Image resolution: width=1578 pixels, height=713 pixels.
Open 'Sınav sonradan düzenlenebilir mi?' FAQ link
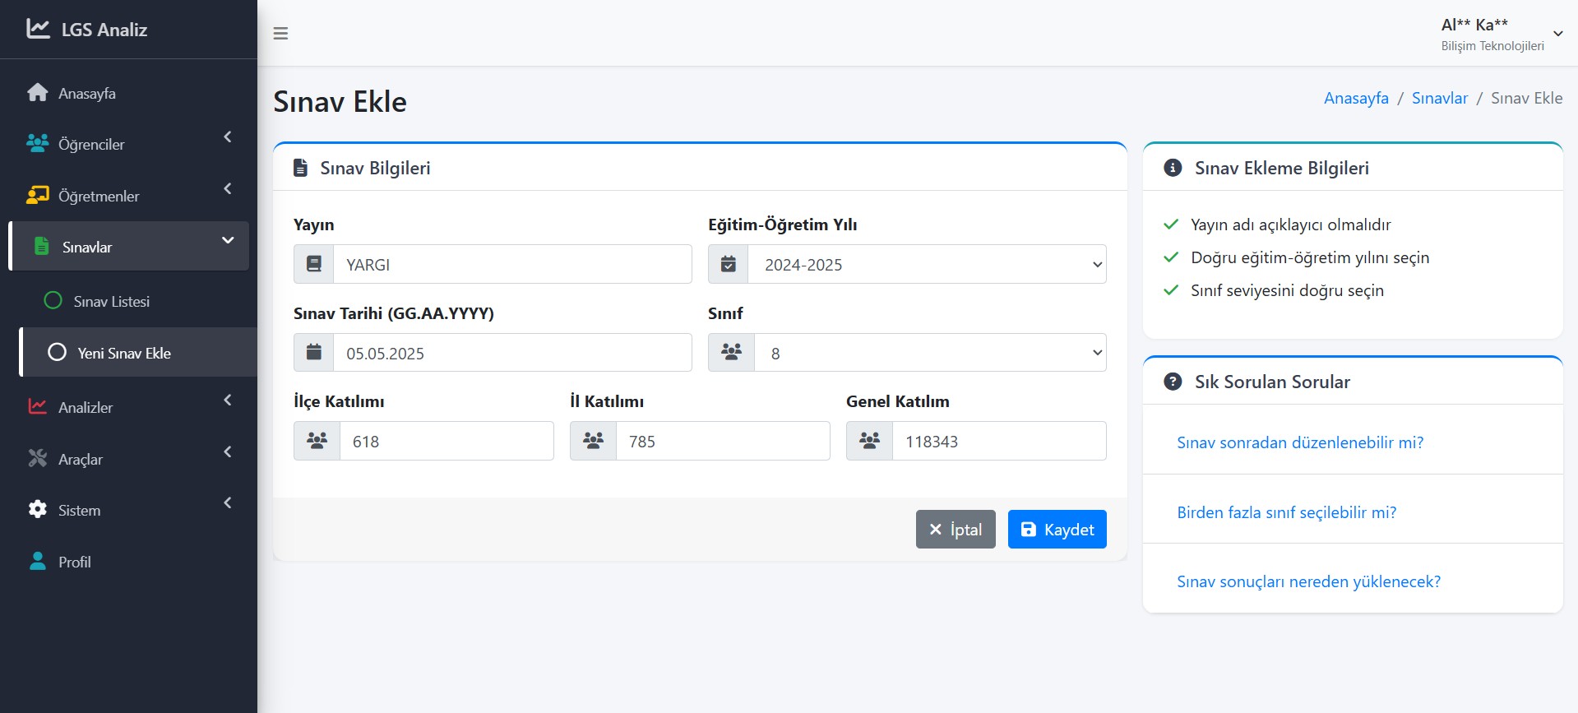1300,442
